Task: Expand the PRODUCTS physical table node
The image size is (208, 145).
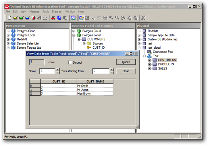Action: [x=150, y=64]
